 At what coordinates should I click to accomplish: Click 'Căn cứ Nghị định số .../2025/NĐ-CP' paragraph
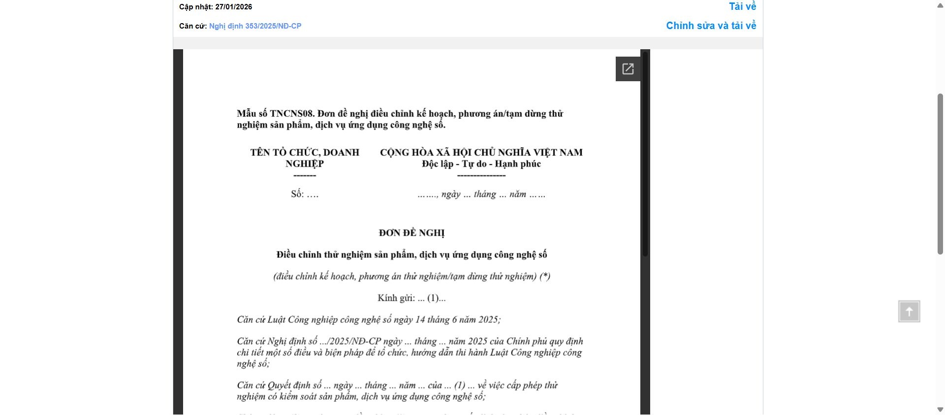click(410, 352)
